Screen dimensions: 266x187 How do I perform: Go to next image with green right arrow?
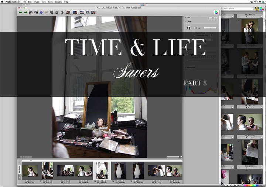pyautogui.click(x=25, y=13)
